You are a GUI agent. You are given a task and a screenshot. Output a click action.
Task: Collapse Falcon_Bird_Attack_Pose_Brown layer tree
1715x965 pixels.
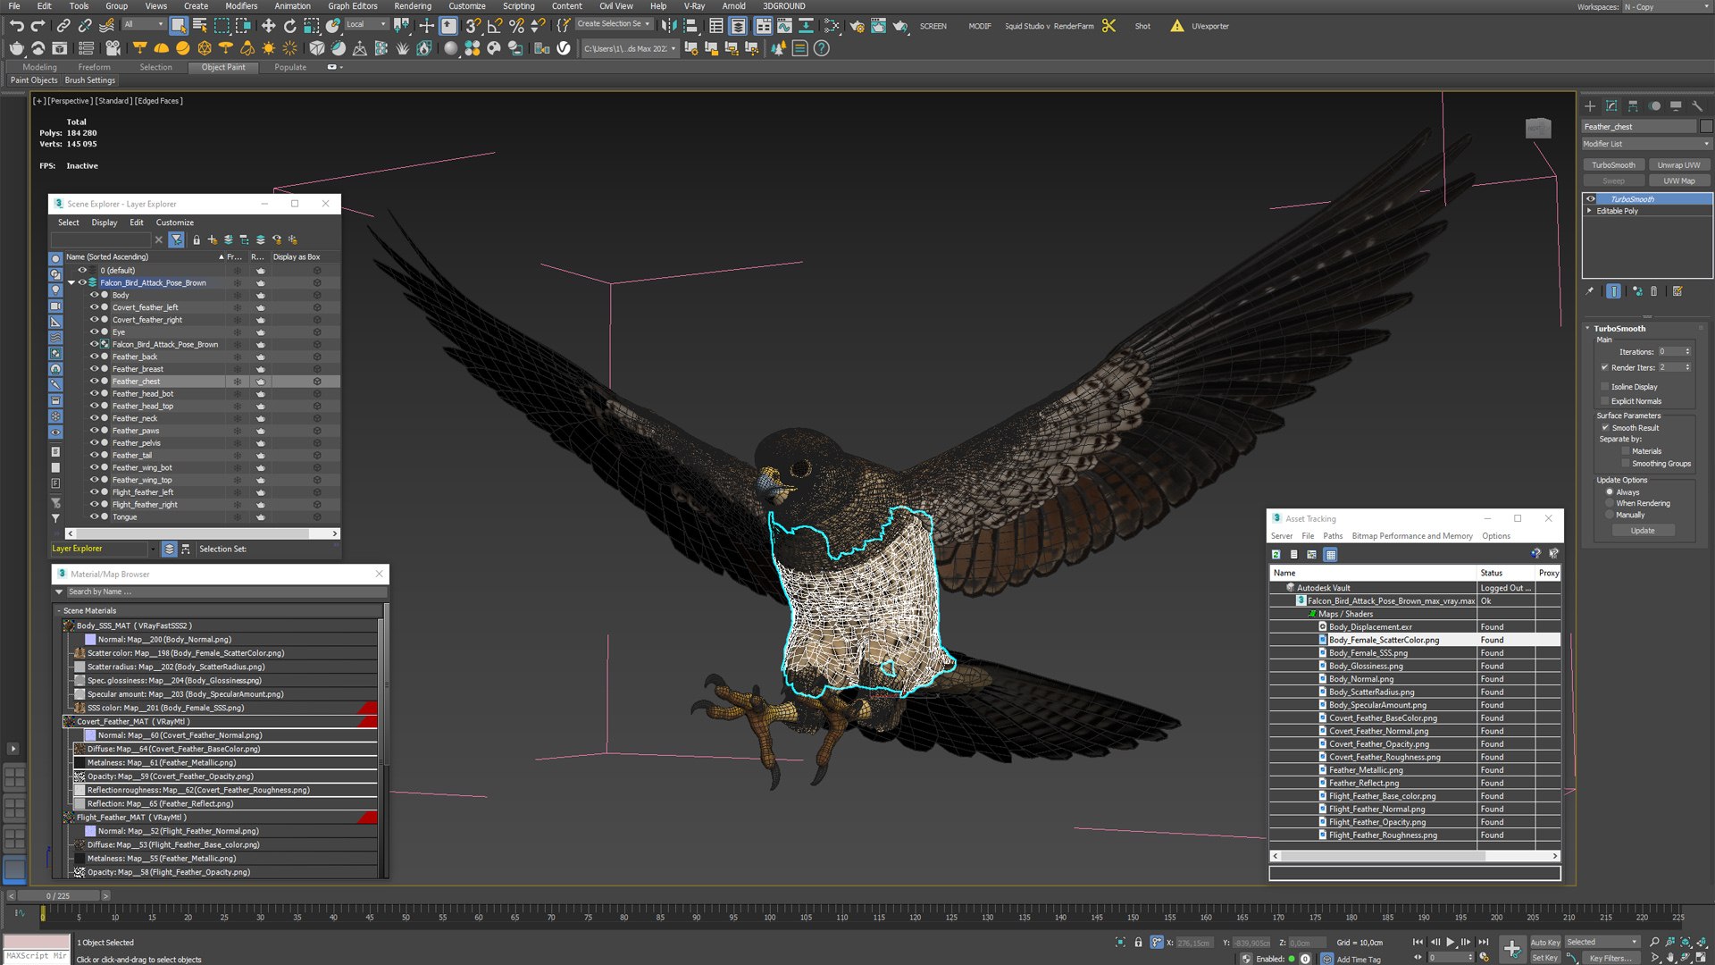tap(71, 282)
